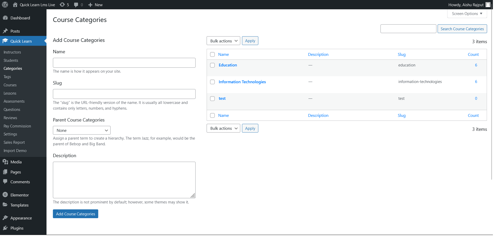Click the Description textarea resize handle

click(193, 196)
